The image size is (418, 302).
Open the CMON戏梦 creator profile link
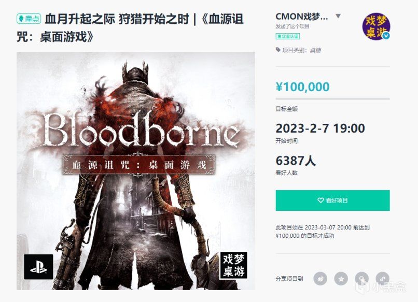tap(302, 16)
